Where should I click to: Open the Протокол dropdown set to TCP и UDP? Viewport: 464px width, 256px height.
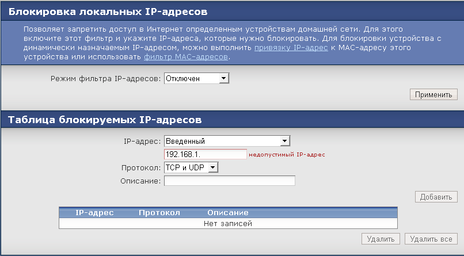[x=191, y=167]
